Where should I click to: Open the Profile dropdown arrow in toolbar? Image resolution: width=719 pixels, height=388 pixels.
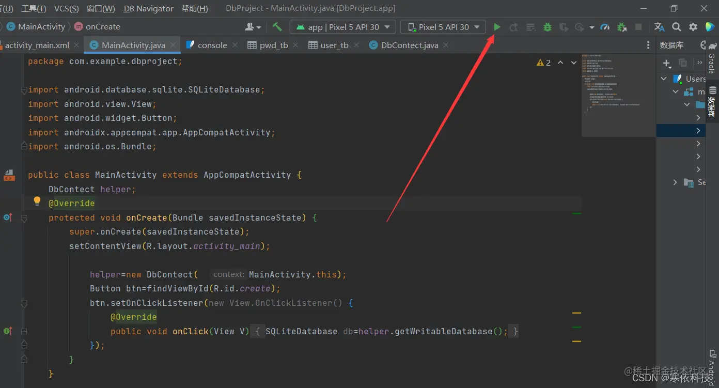tap(591, 27)
